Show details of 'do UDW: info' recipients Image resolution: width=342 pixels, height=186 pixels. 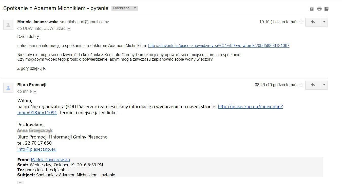(x=69, y=29)
